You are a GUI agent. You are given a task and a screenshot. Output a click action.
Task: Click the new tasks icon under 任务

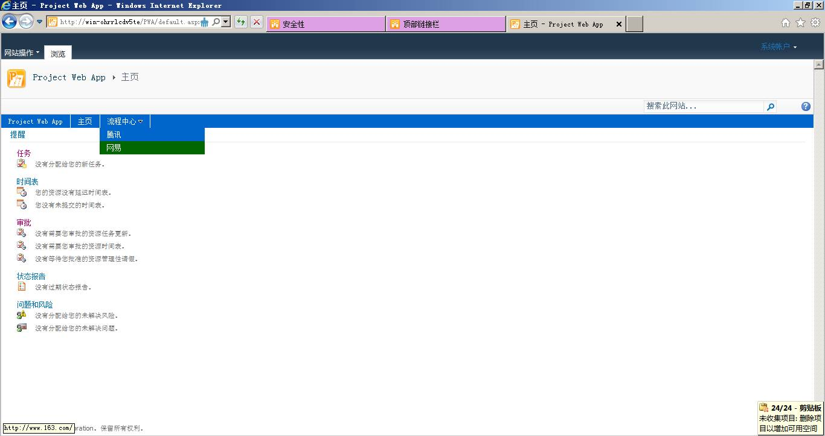tap(22, 163)
